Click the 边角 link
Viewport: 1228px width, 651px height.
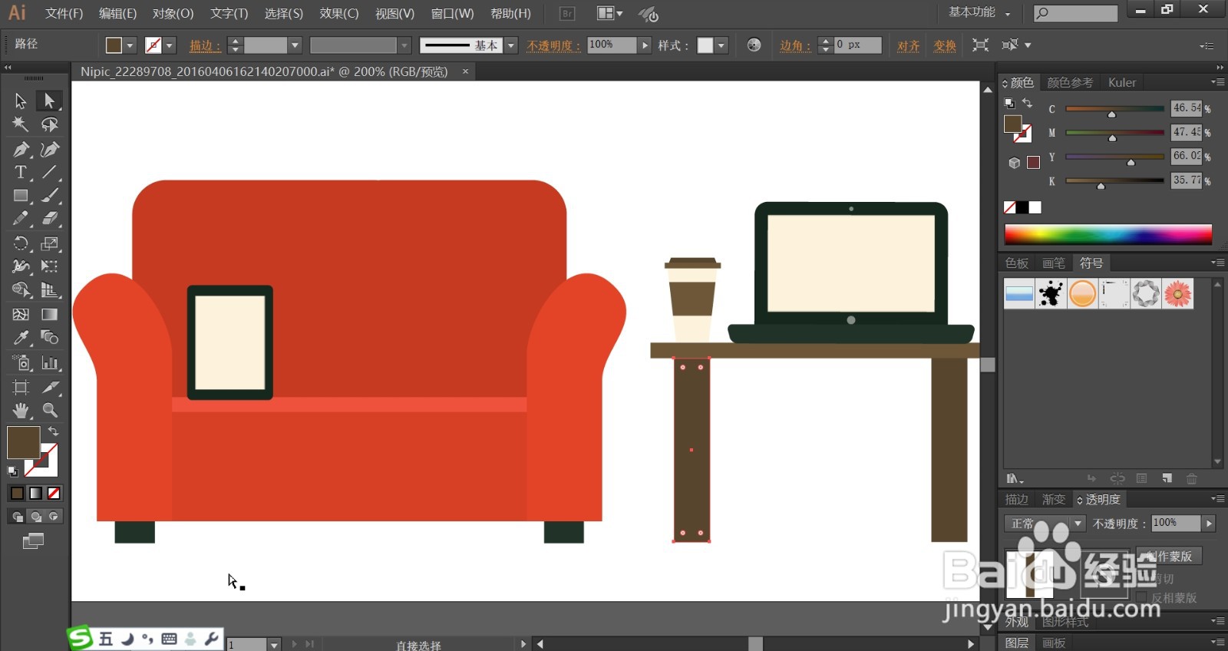794,45
